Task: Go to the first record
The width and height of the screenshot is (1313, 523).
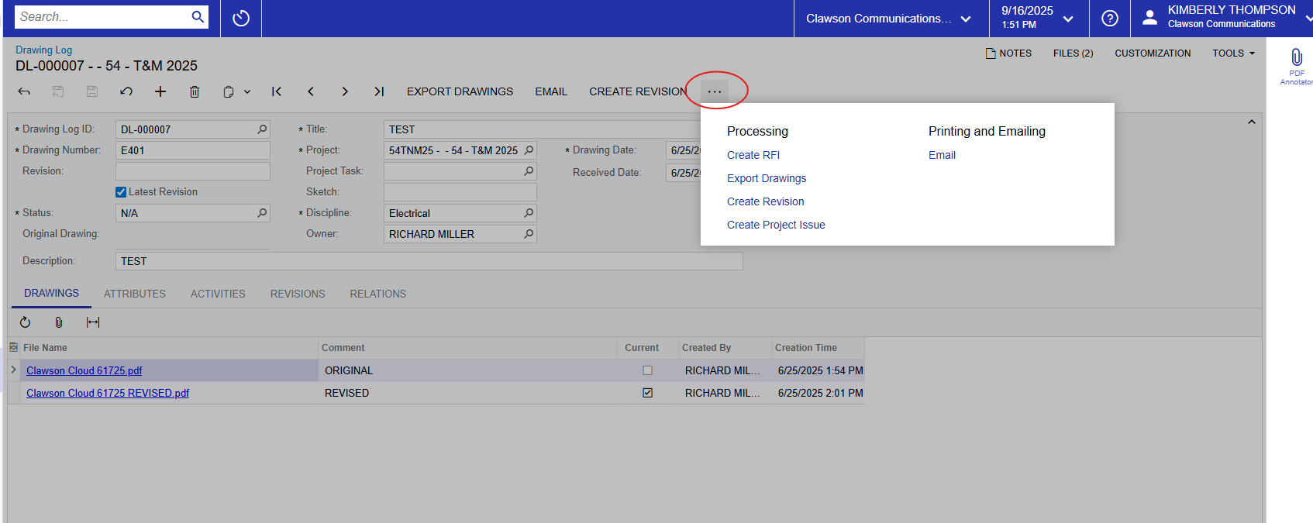Action: pyautogui.click(x=277, y=91)
